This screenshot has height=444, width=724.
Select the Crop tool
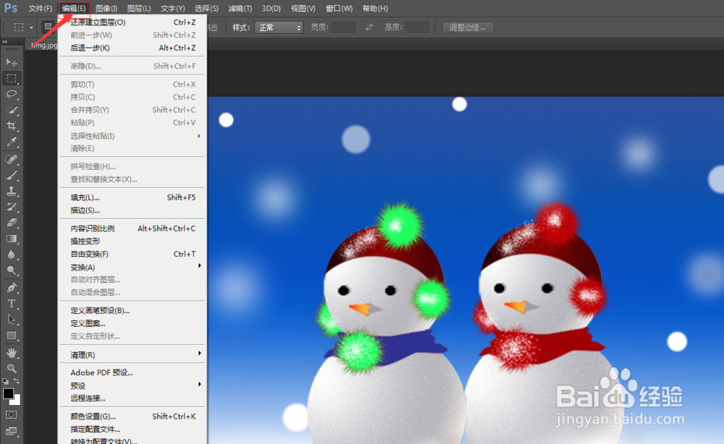click(x=12, y=126)
